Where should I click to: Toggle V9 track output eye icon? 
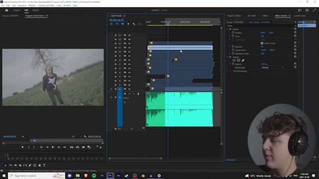coord(129,56)
